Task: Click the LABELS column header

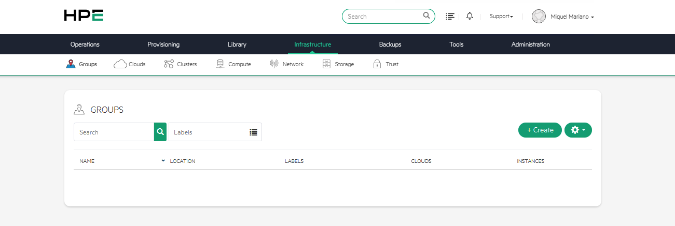Action: 294,161
